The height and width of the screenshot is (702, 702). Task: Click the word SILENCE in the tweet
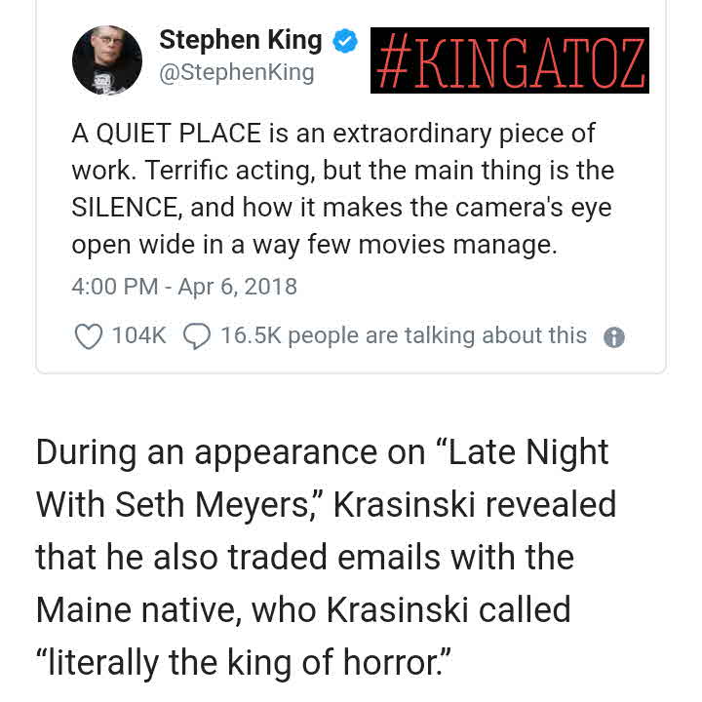click(124, 208)
